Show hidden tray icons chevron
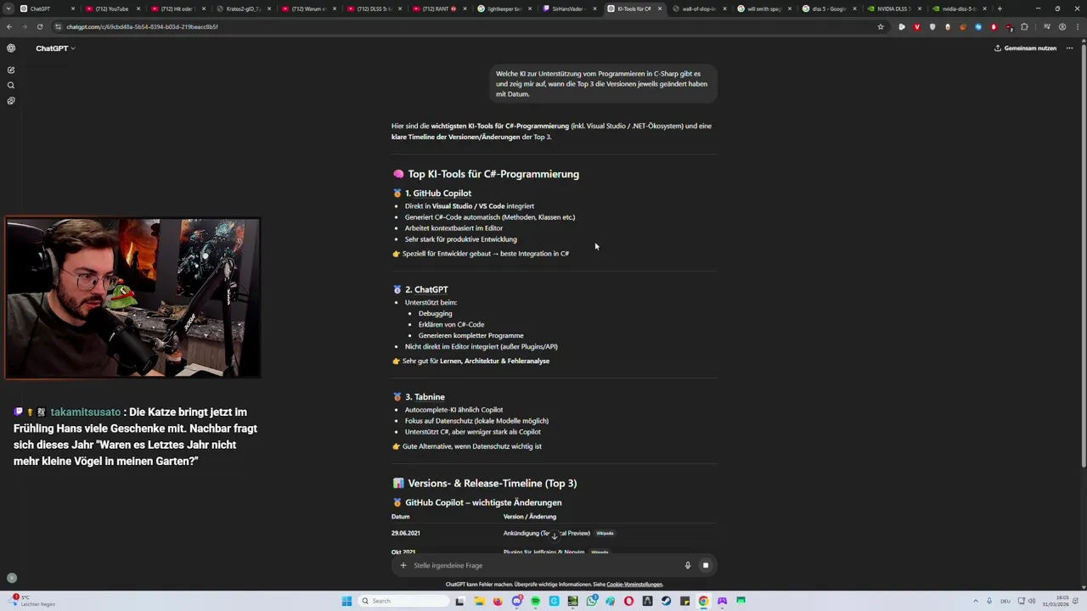 click(x=976, y=601)
